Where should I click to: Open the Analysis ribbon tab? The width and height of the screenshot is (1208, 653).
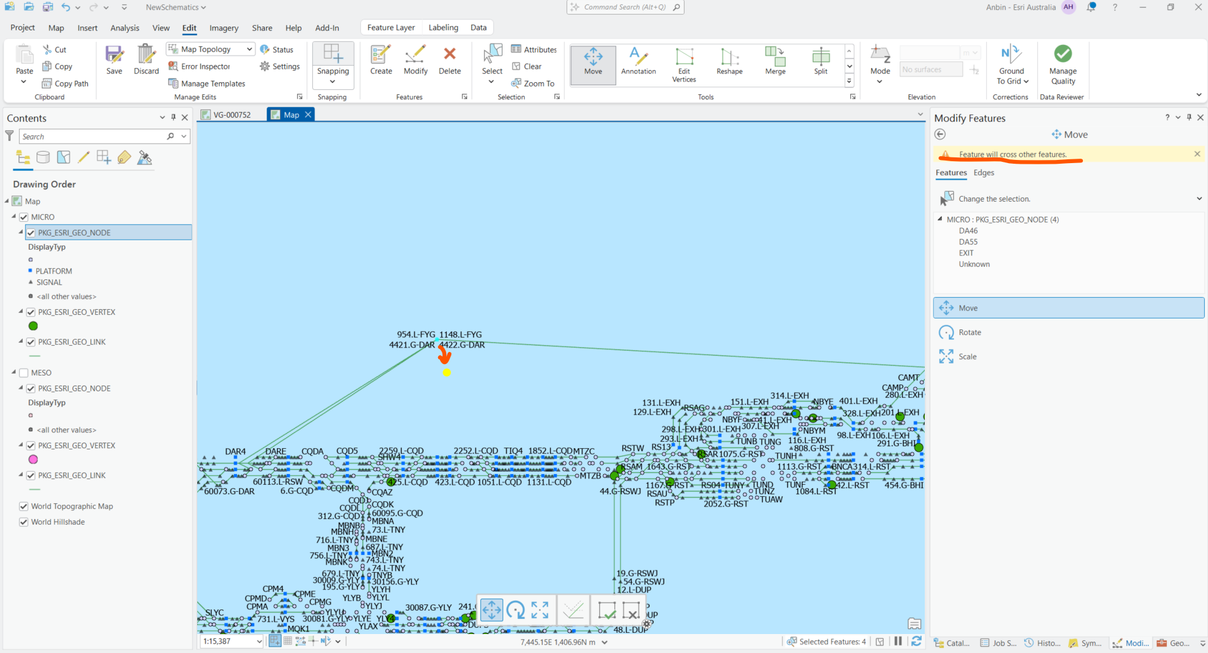[x=125, y=28]
